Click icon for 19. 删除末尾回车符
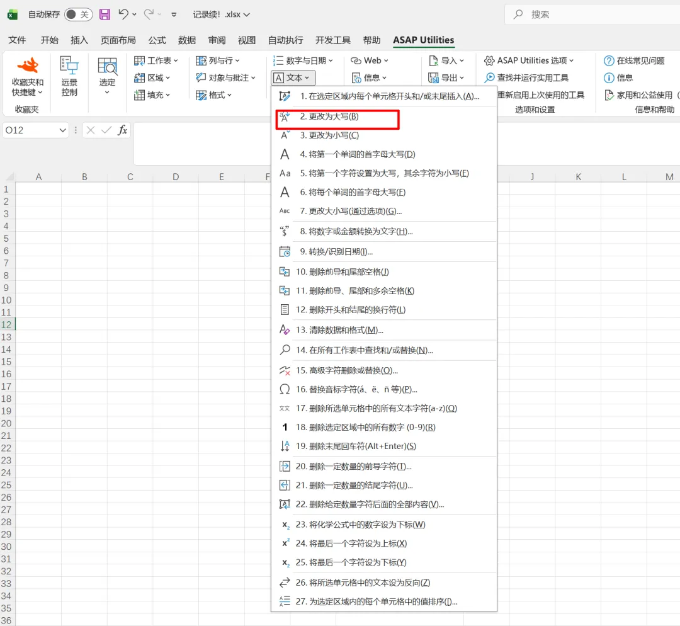This screenshot has height=626, width=680. pos(285,446)
